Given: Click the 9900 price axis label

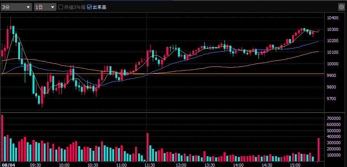Looking at the screenshot, I should coord(332,75).
